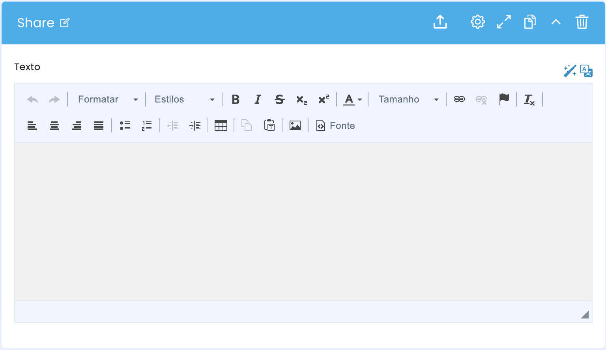Open settings gear in the Share header
This screenshot has height=350, width=606.
(477, 22)
